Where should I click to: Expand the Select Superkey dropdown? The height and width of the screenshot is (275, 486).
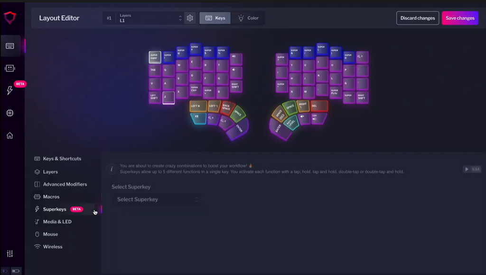[x=157, y=200]
